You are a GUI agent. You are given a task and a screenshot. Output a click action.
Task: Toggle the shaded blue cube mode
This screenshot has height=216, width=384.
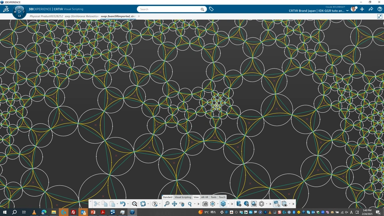[x=223, y=204]
